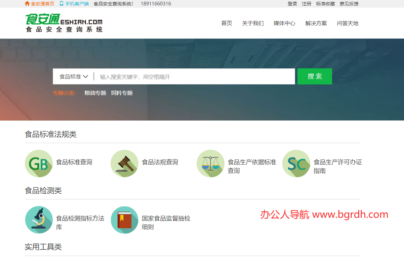Open the gavel food regulations icon
Viewport: 404px width, 260px height.
(x=124, y=164)
